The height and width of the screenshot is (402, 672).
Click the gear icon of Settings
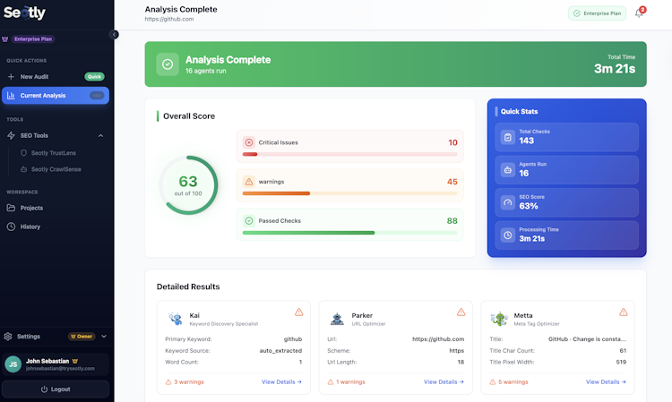8,337
